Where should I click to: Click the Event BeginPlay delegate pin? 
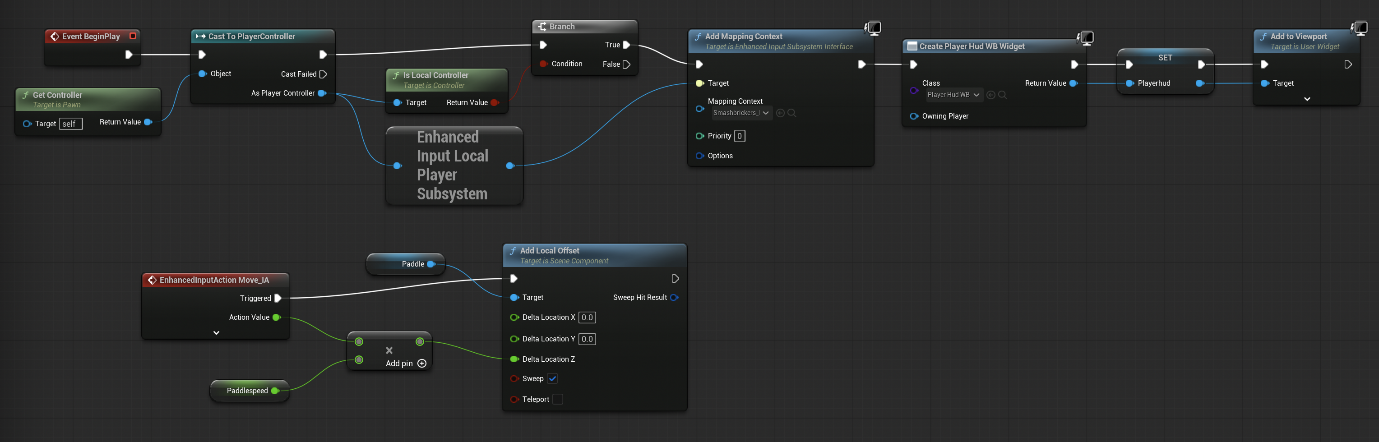pos(133,36)
